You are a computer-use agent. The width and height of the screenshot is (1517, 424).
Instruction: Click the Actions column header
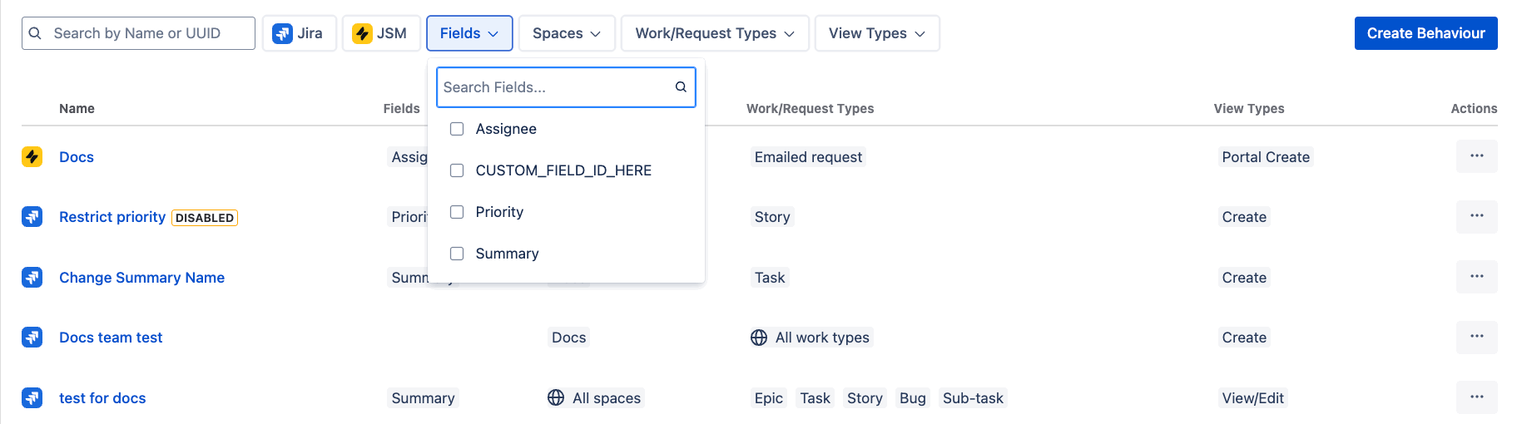[1474, 109]
